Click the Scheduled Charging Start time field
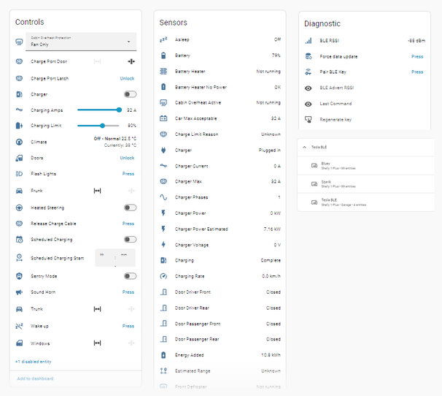Screen dimensions: 442x396 pos(115,258)
